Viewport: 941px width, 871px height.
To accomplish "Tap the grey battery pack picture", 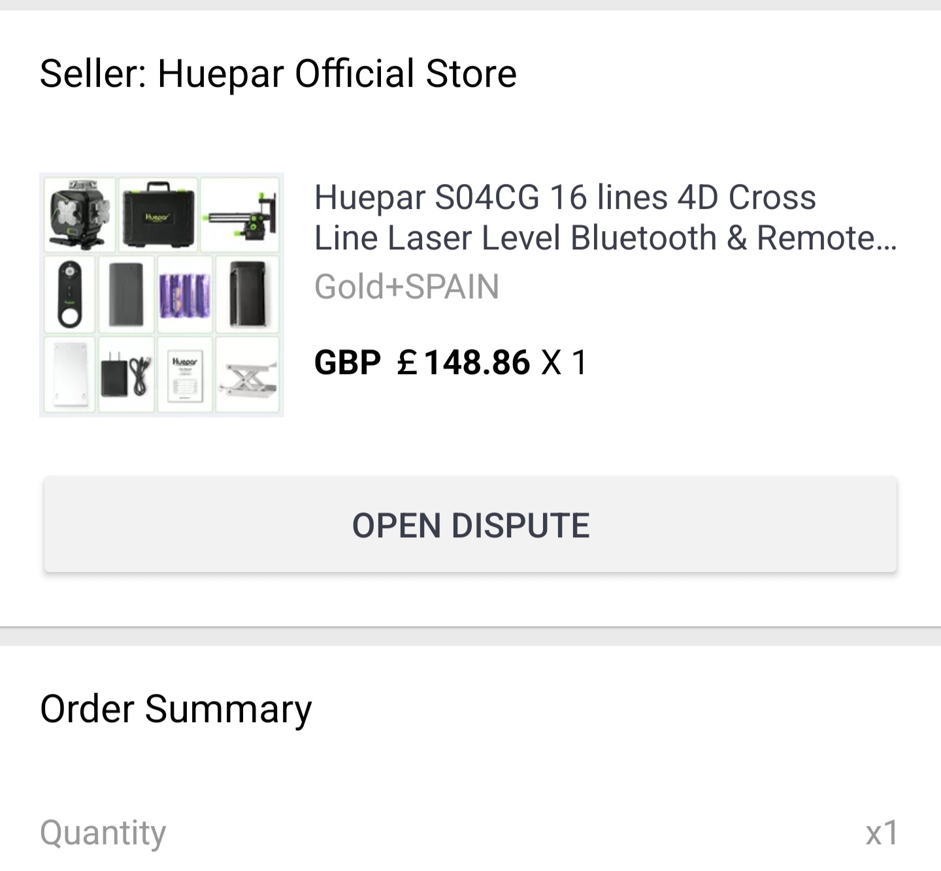I will (x=127, y=294).
